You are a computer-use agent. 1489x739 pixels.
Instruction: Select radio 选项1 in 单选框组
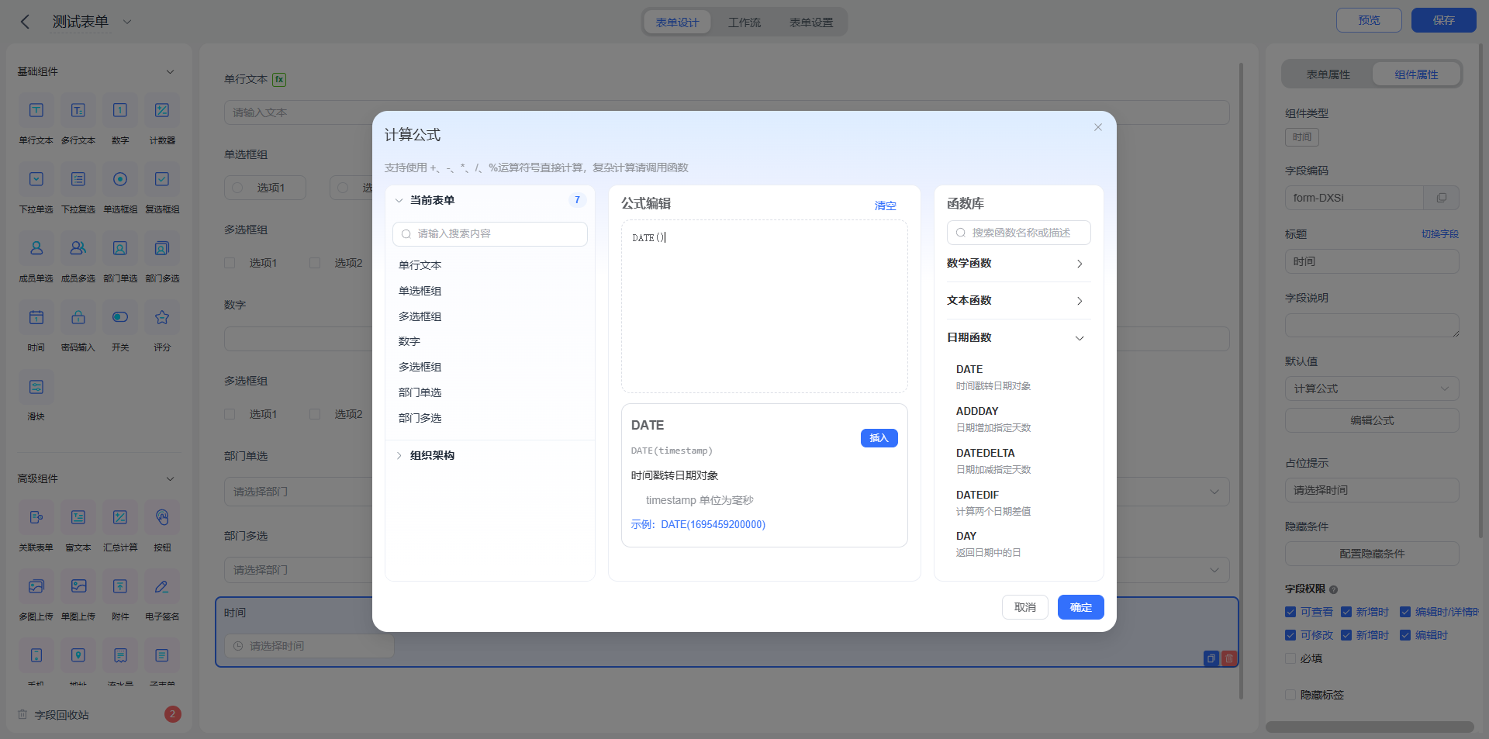tap(238, 188)
